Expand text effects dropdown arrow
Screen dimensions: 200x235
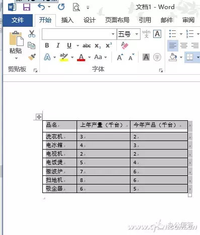point(54,57)
